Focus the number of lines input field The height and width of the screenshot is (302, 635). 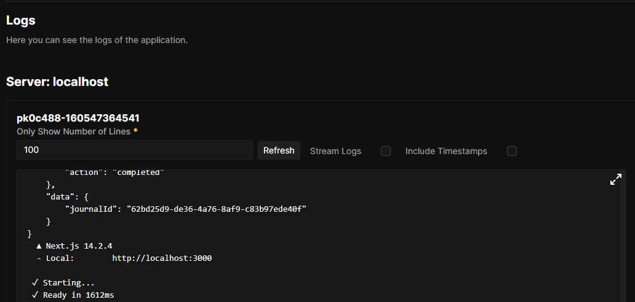coord(134,150)
